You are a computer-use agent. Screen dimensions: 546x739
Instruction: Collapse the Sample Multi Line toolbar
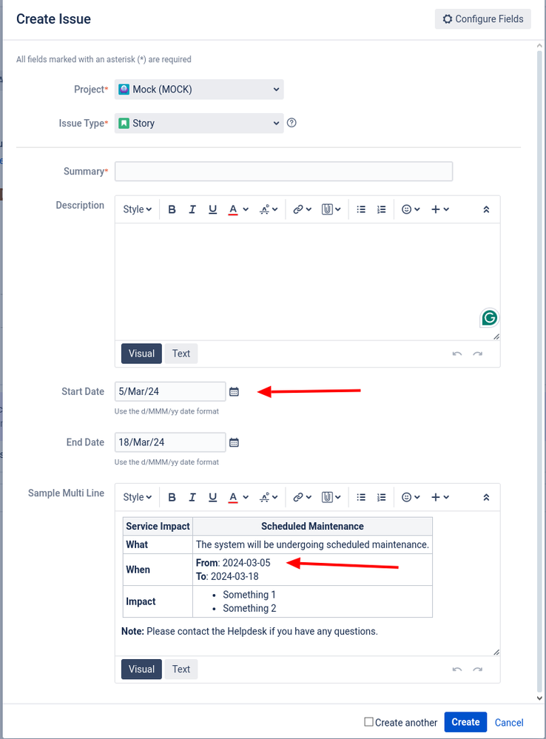click(486, 497)
